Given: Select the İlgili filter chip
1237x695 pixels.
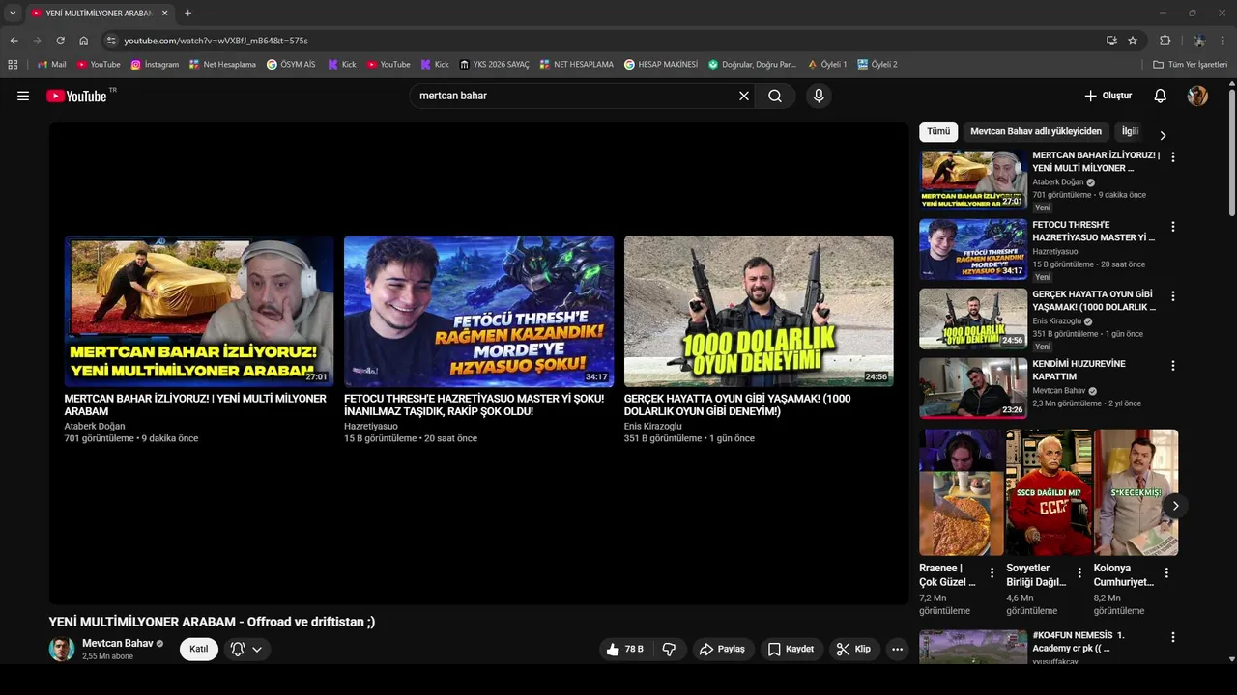Looking at the screenshot, I should pos(1130,131).
